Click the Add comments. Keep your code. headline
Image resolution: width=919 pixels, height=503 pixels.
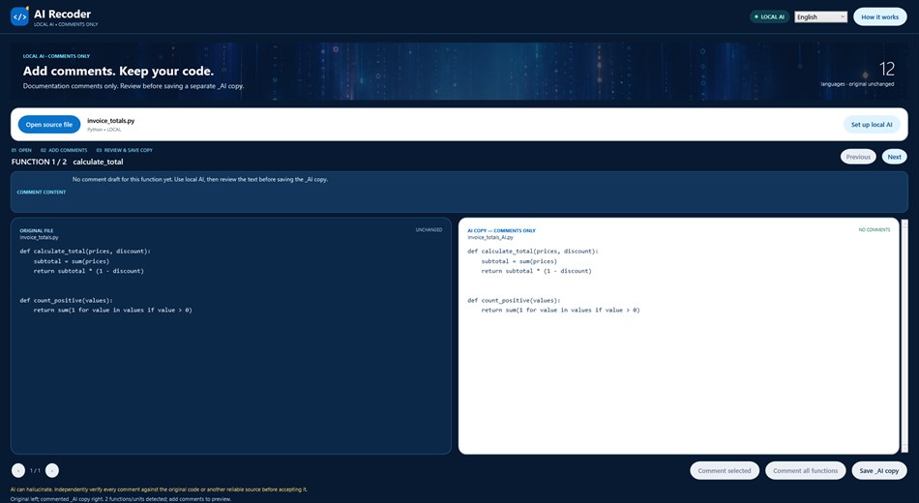click(x=118, y=71)
